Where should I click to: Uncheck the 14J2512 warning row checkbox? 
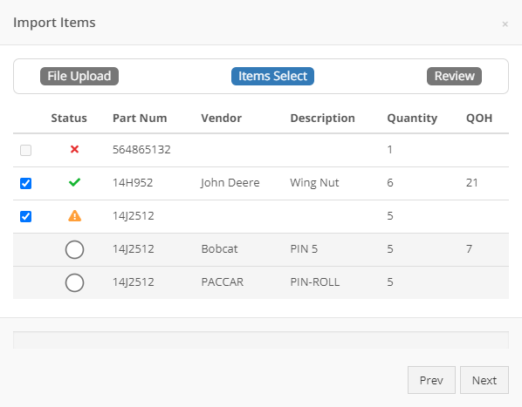[25, 217]
